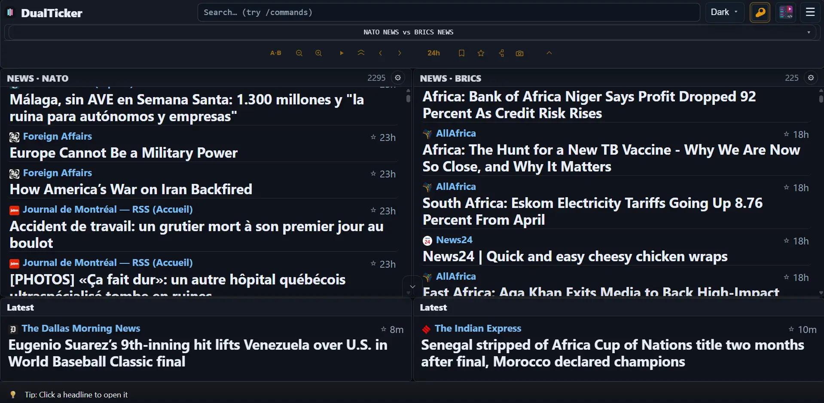Open How America's War on Iran Backfired
824x403 pixels.
[131, 189]
